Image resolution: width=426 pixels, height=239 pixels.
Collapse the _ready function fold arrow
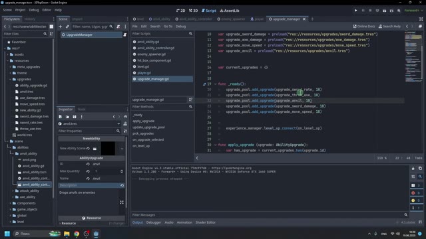(216, 84)
